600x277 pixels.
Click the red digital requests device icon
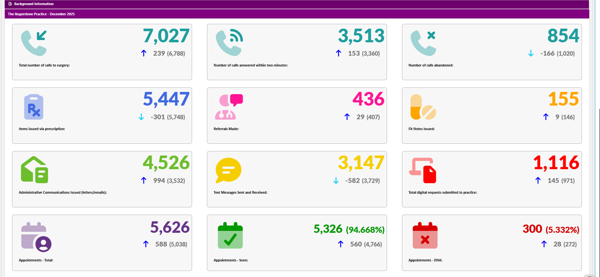point(423,170)
